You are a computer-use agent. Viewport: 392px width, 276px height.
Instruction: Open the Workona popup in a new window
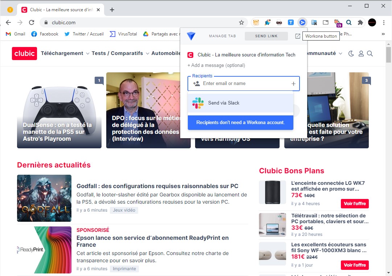pyautogui.click(x=297, y=36)
